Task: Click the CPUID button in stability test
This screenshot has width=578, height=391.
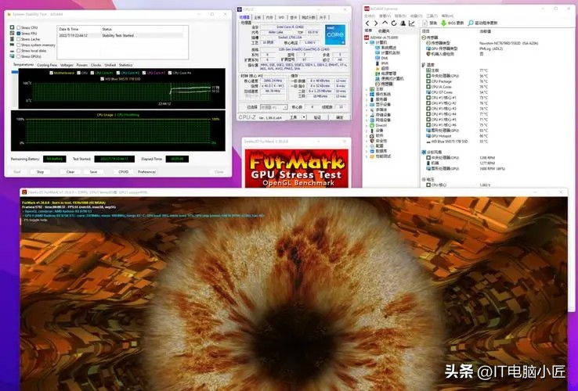Action: click(x=124, y=172)
